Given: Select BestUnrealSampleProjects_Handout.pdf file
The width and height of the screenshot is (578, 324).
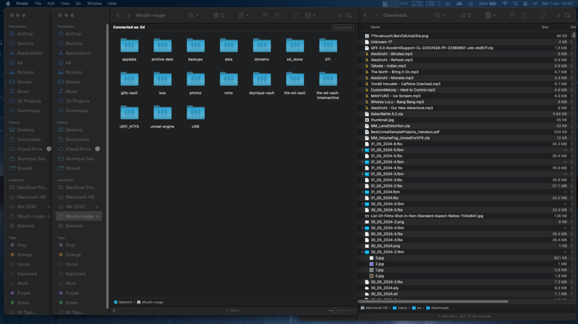Looking at the screenshot, I should 405,132.
